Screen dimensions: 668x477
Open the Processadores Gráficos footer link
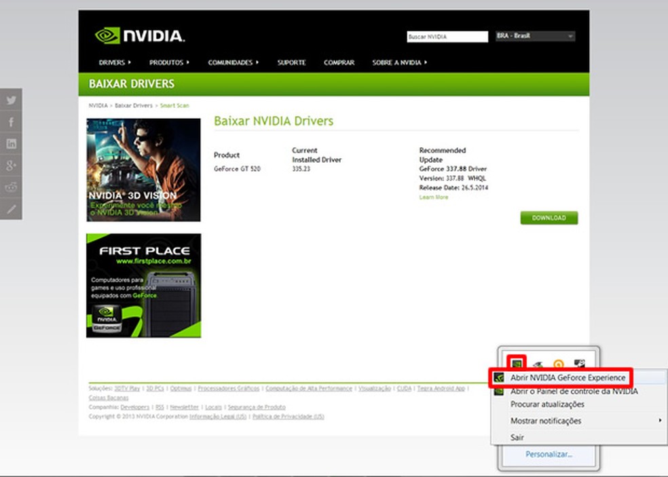(228, 388)
